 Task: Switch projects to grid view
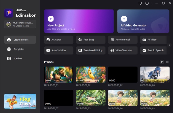162,62
